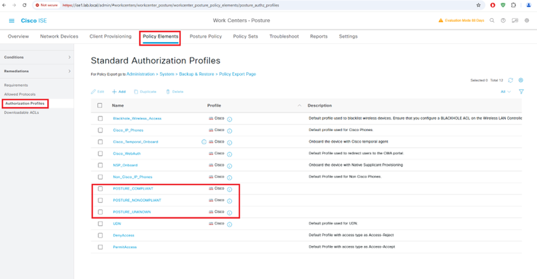Open table column settings gear icon
The width and height of the screenshot is (537, 279).
point(521,80)
